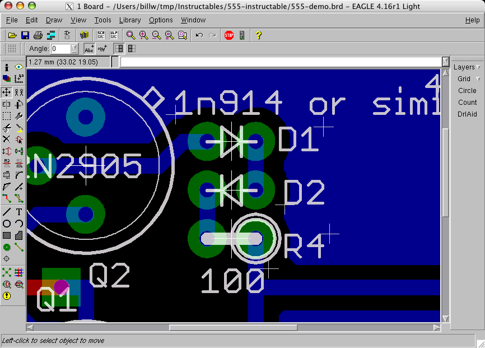Select the Copy tool with two figures

tap(19, 92)
